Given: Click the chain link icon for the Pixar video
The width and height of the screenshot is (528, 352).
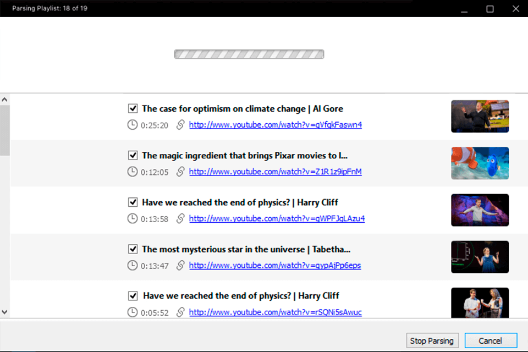Looking at the screenshot, I should pos(180,172).
